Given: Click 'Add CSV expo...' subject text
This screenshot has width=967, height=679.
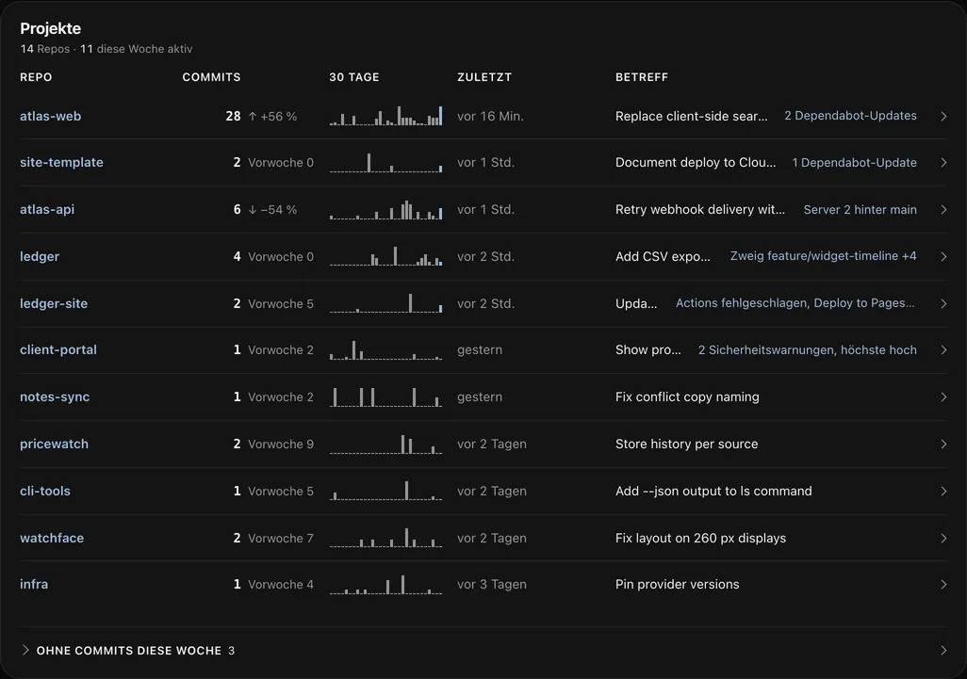Looking at the screenshot, I should pos(663,256).
